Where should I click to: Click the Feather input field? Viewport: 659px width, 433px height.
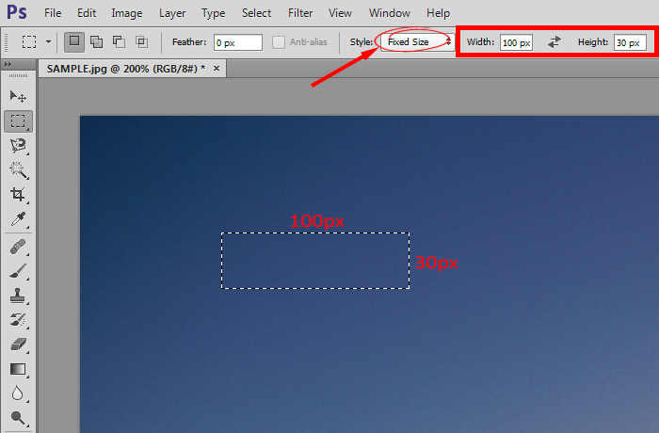[238, 42]
